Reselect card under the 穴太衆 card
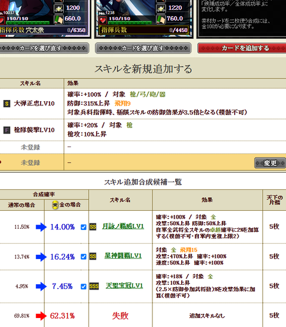The height and width of the screenshot is (327, 286). [44, 48]
